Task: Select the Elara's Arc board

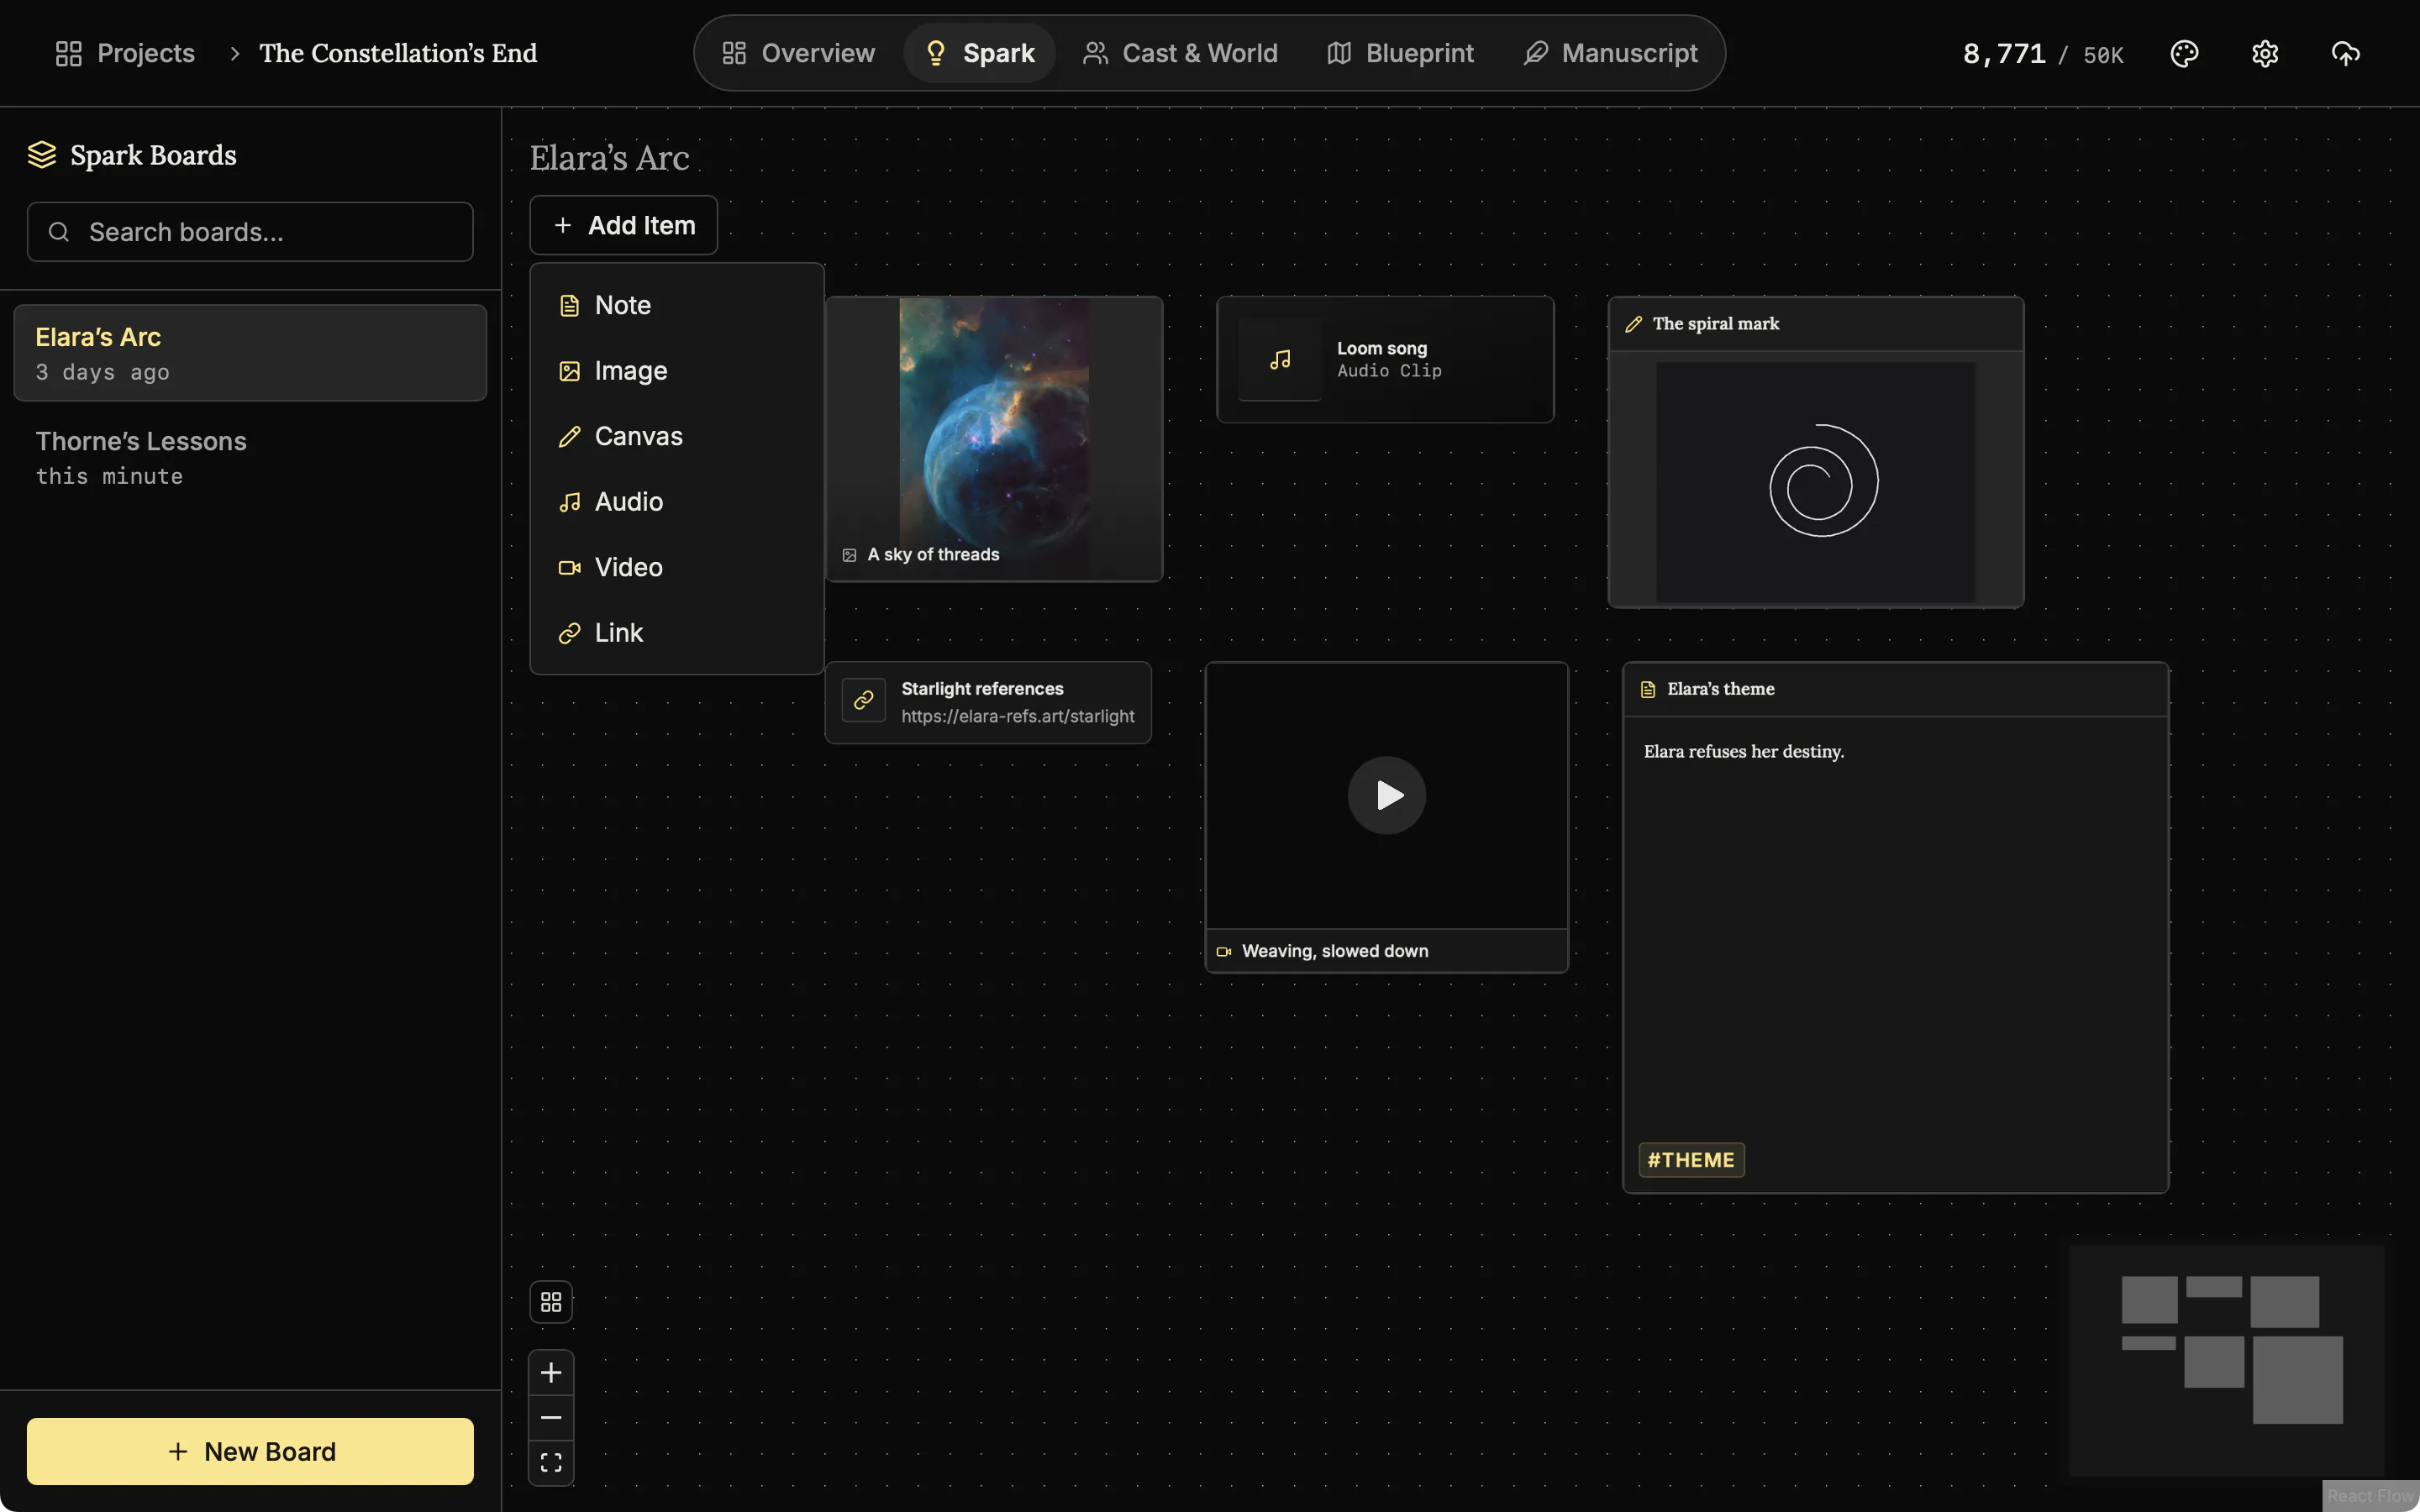Action: click(250, 353)
